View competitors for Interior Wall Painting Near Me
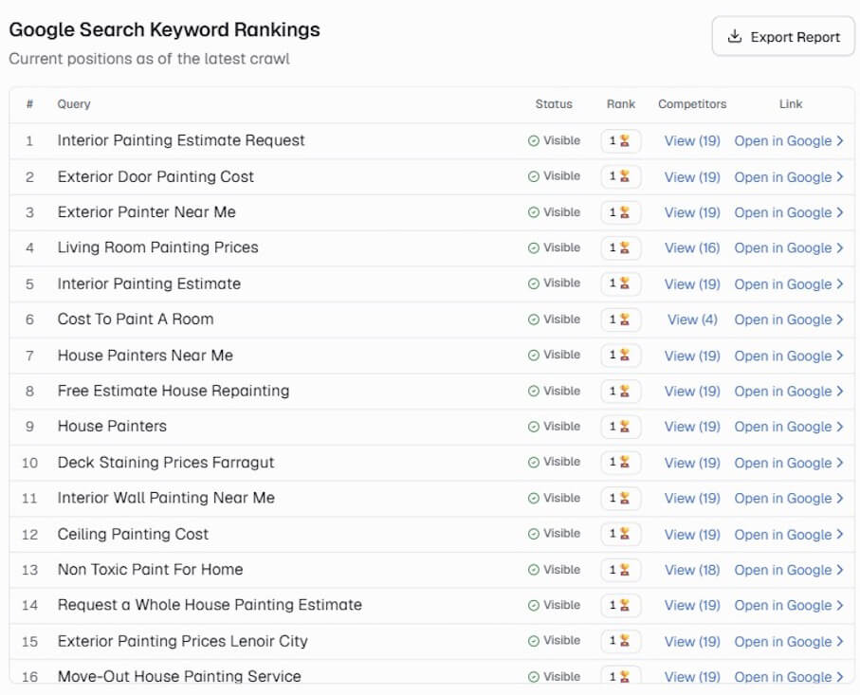 coord(692,498)
